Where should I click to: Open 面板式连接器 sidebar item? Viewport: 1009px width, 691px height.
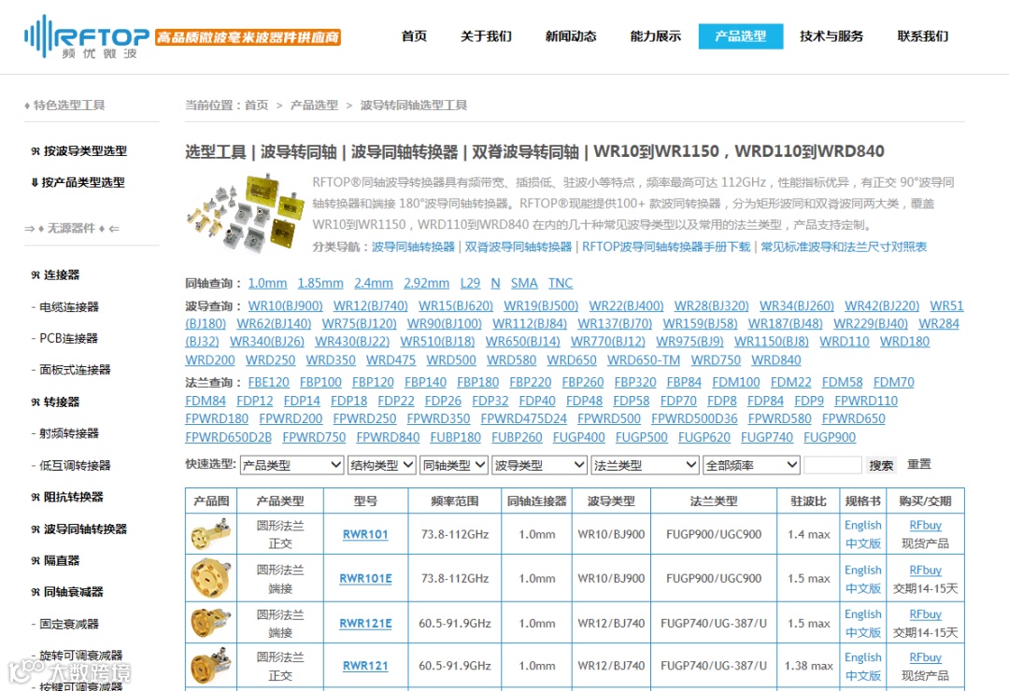tap(75, 370)
